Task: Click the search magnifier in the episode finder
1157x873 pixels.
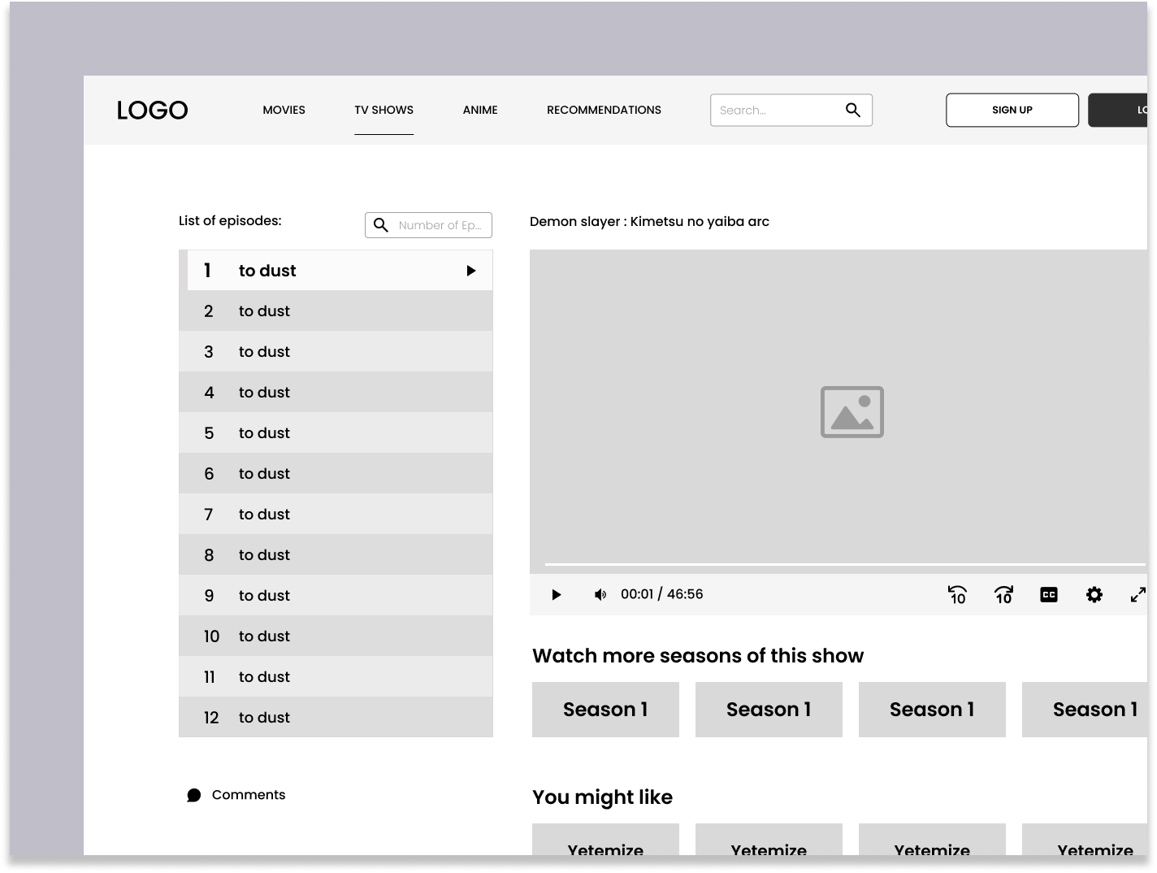Action: (382, 225)
